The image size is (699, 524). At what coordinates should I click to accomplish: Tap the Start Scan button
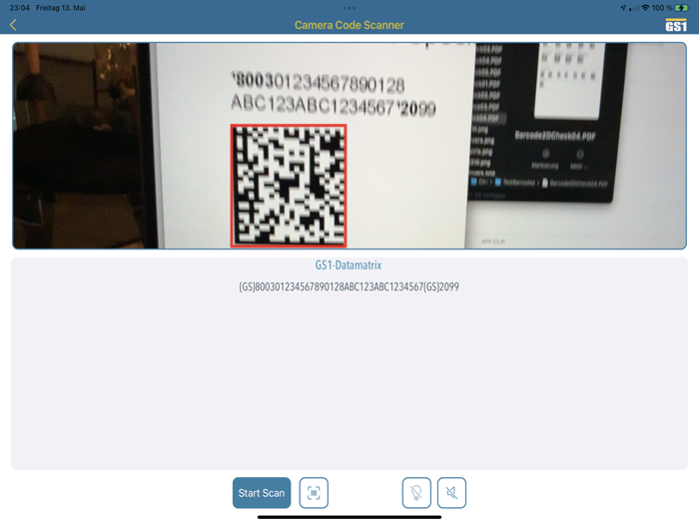click(x=262, y=493)
